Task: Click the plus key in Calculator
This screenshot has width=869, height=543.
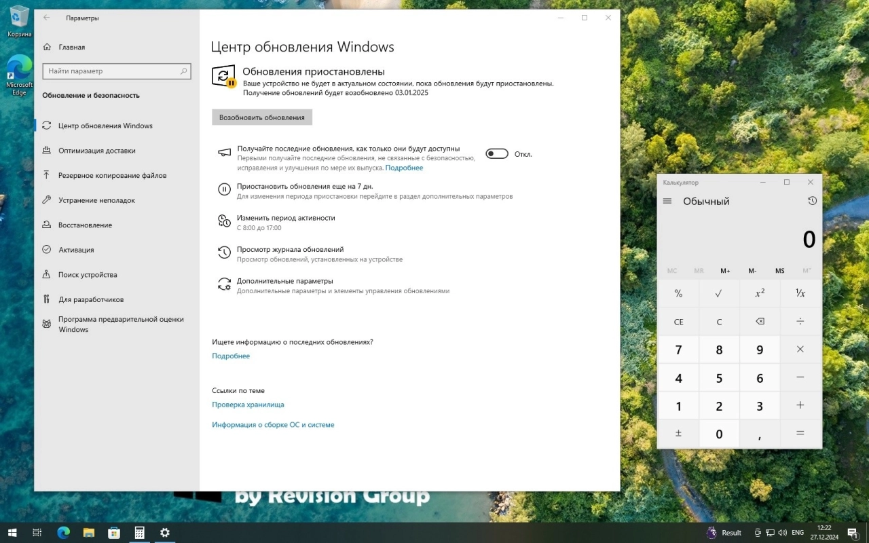Action: point(800,406)
